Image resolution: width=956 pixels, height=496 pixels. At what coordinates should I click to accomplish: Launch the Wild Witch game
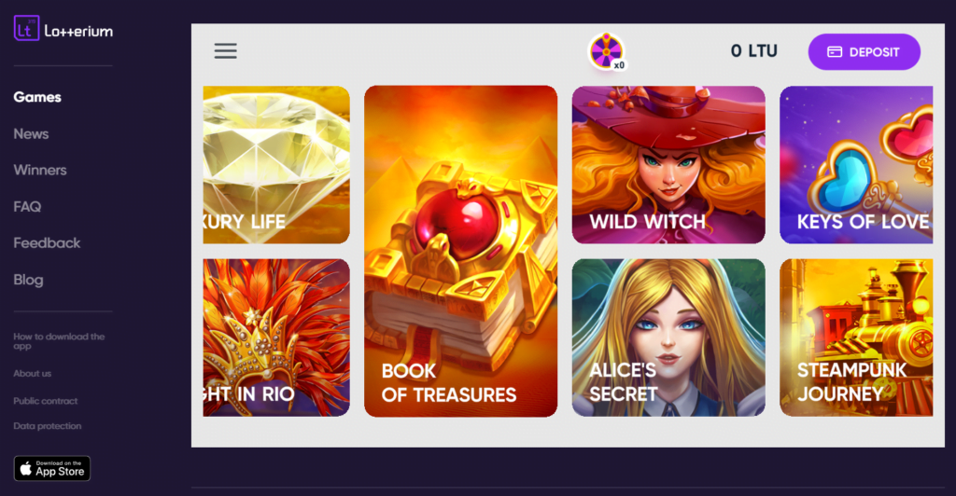[x=668, y=165]
